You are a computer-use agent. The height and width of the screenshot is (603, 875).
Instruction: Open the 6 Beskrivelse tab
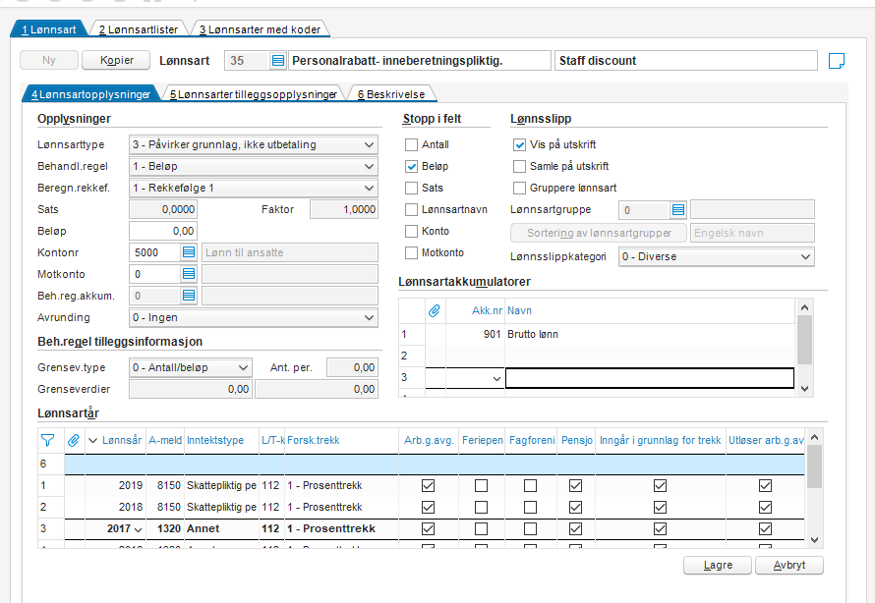[391, 94]
